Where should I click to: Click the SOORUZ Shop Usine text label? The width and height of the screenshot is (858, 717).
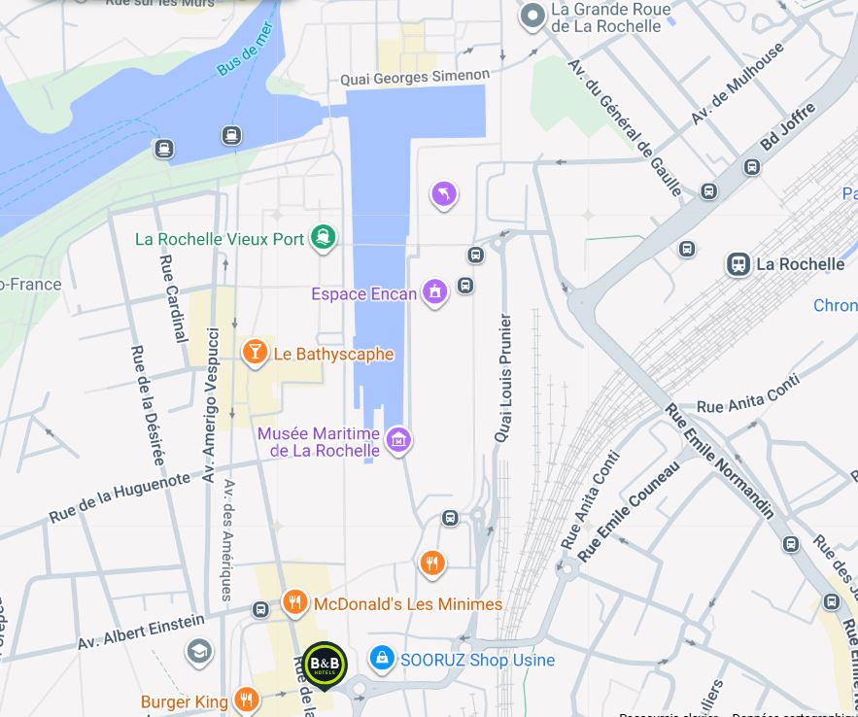(x=478, y=660)
